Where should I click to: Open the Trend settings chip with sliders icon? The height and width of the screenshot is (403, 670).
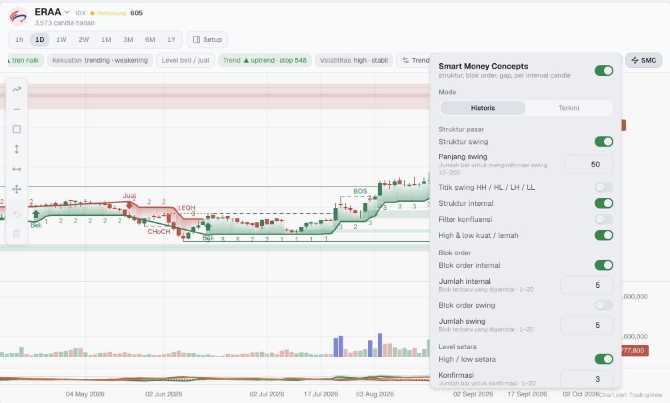pos(413,60)
